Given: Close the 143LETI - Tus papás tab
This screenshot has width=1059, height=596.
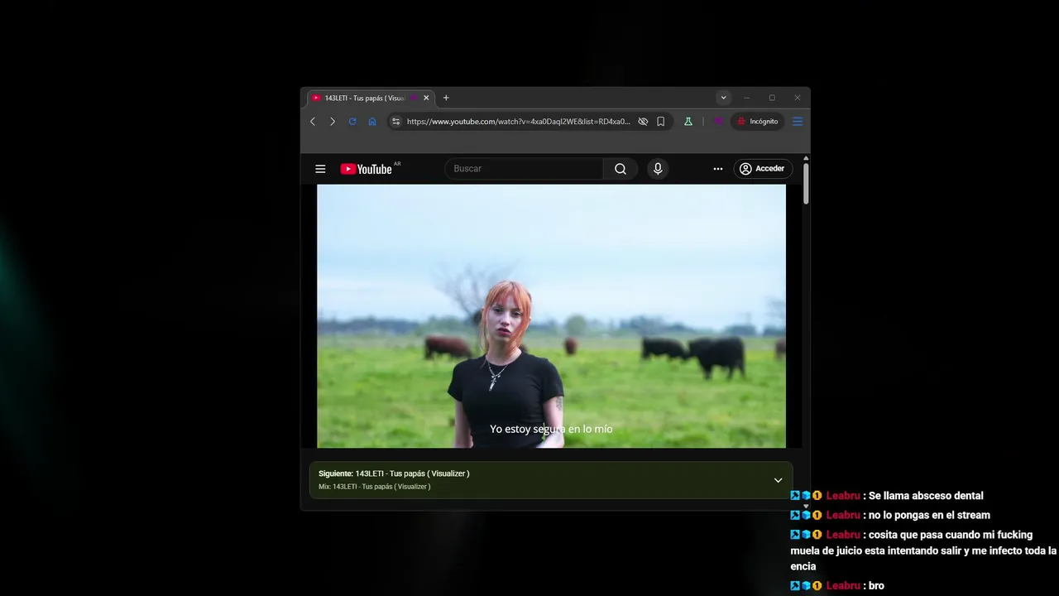Looking at the screenshot, I should [x=427, y=98].
